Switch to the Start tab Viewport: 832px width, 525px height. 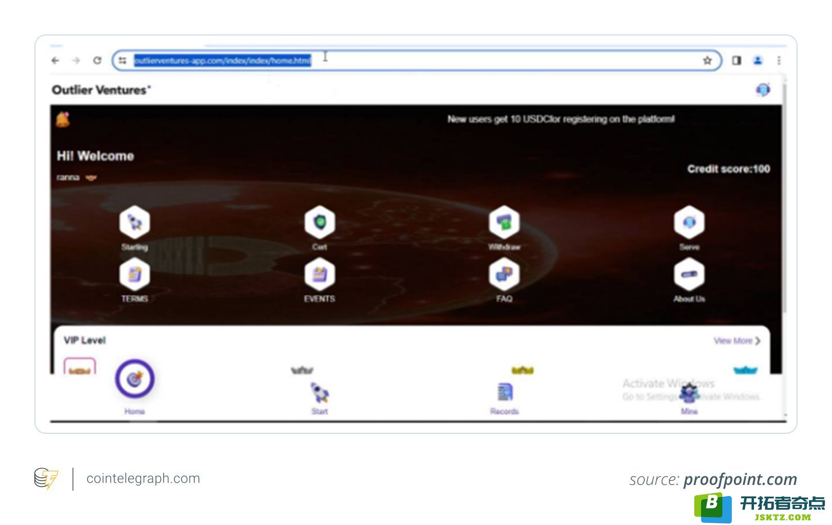320,398
